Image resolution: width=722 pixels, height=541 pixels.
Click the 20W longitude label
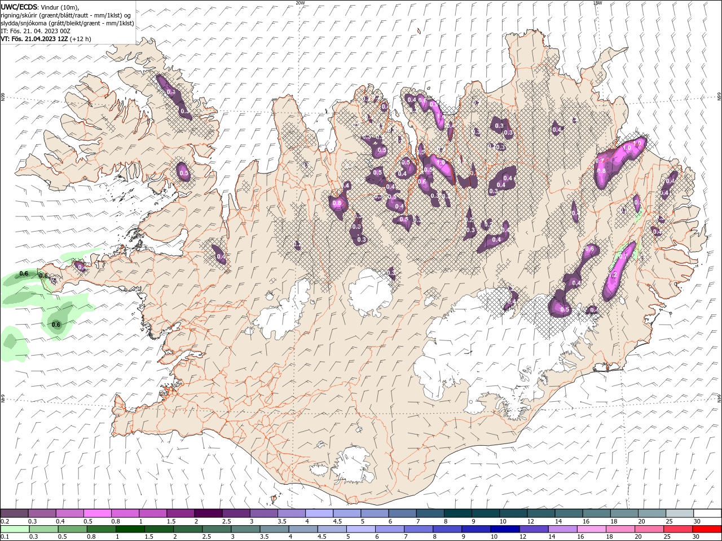tap(301, 3)
